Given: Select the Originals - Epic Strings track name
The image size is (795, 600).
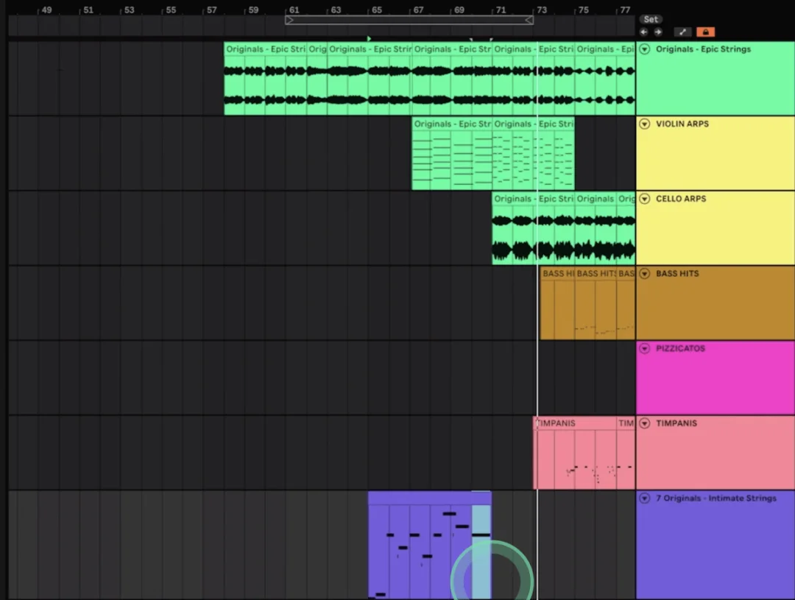Looking at the screenshot, I should coord(703,49).
